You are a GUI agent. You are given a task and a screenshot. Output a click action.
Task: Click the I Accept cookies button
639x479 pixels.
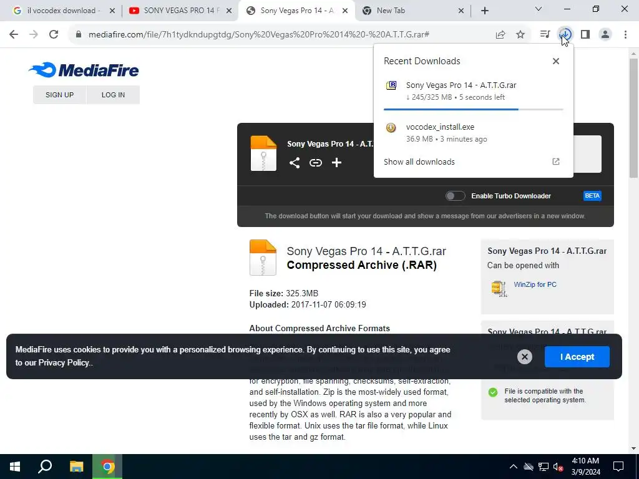[577, 357]
